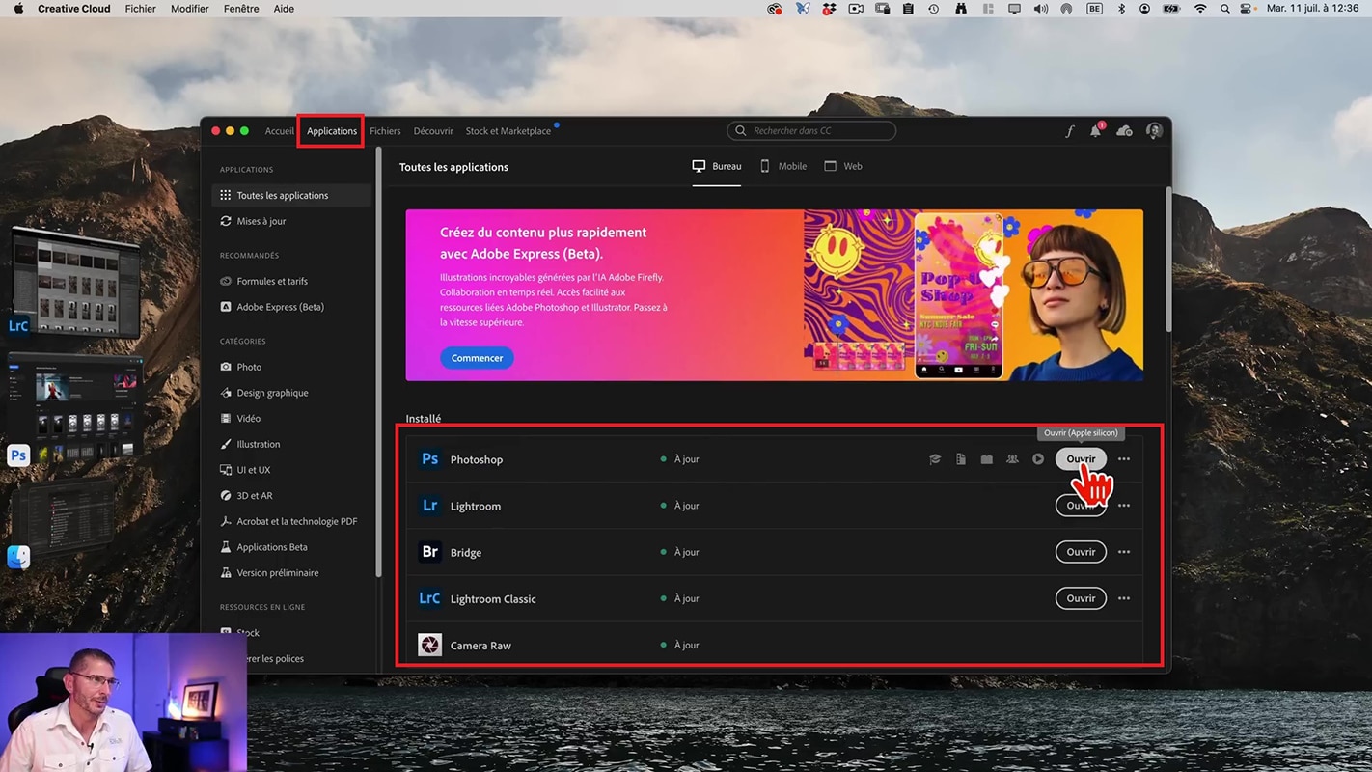Click the Wi-Fi icon in menu bar
This screenshot has width=1372, height=772.
pos(1200,9)
